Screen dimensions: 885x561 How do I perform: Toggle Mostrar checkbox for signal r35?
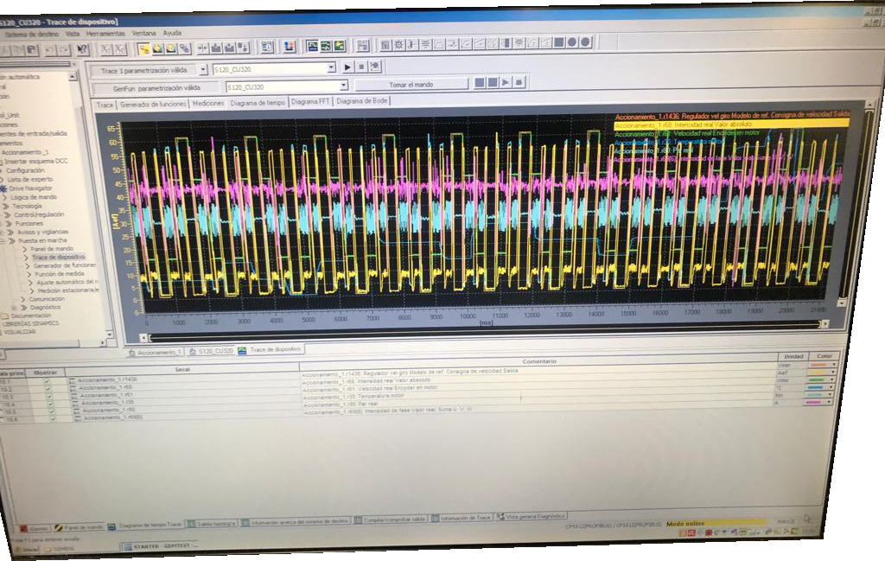(51, 404)
